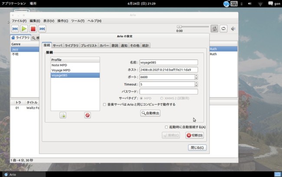This screenshot has height=177, width=282.
Task: Switch to the 接続 tab
Action: [47, 45]
